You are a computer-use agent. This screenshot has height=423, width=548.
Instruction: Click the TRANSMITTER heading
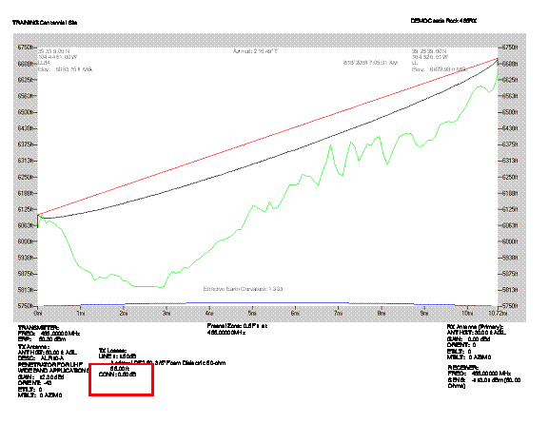pos(38,328)
